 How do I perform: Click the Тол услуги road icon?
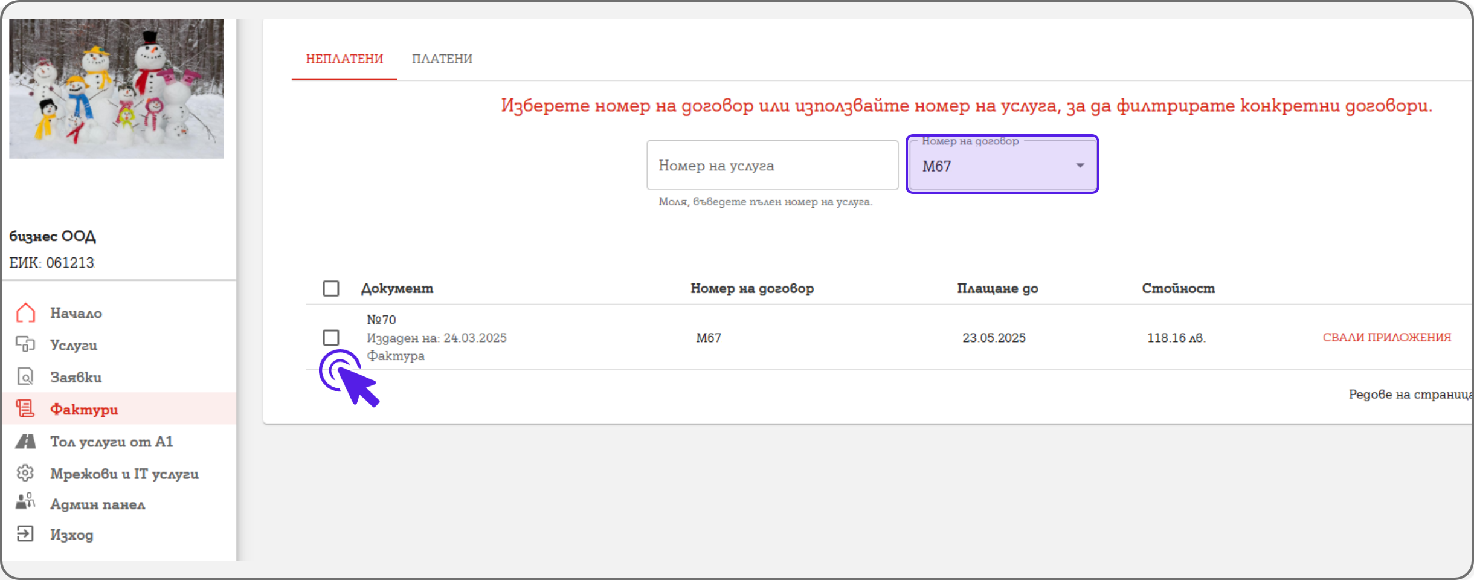click(x=25, y=441)
